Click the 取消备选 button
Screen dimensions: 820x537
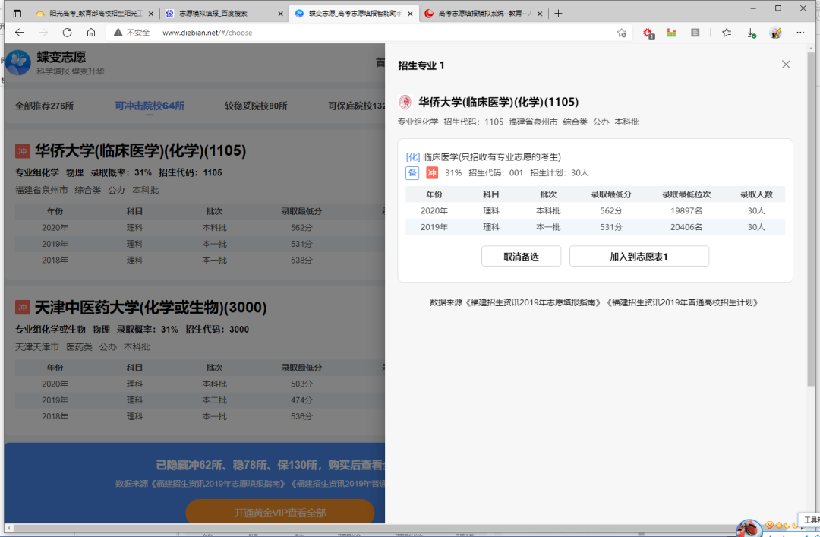click(x=520, y=256)
